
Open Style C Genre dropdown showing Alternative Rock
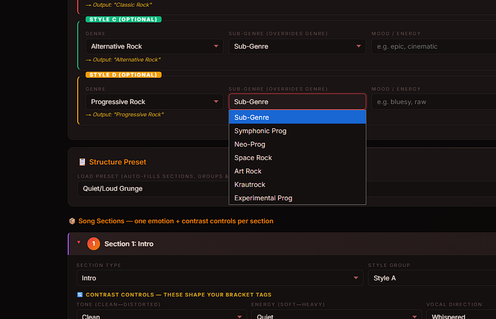click(x=154, y=46)
